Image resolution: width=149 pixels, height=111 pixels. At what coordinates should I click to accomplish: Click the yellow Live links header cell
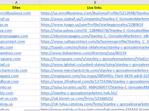pos(94,7)
